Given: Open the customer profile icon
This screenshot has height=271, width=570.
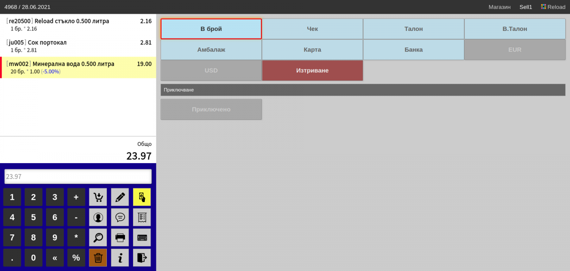Looking at the screenshot, I should coord(98,217).
